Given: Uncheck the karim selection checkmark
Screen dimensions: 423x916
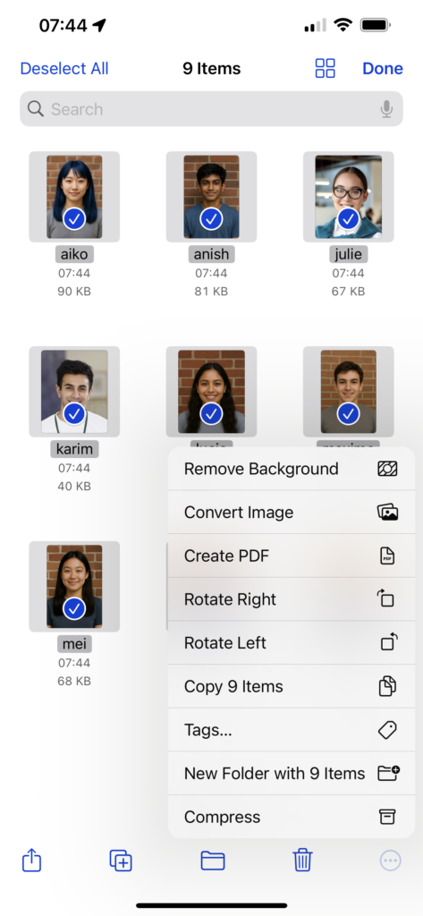Looking at the screenshot, I should pos(74,413).
